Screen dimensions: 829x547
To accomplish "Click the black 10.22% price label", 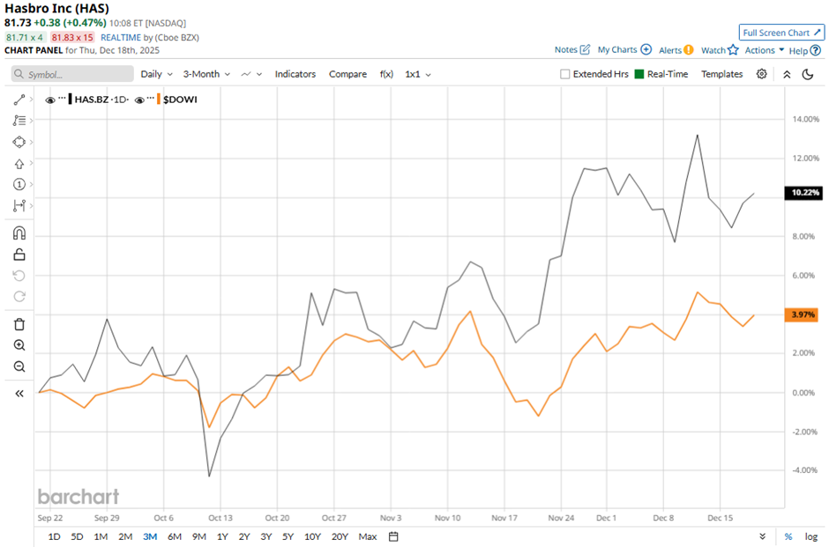I will (x=803, y=193).
